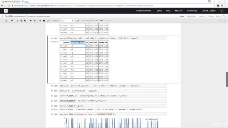Open the user profile avatar

tap(222, 11)
